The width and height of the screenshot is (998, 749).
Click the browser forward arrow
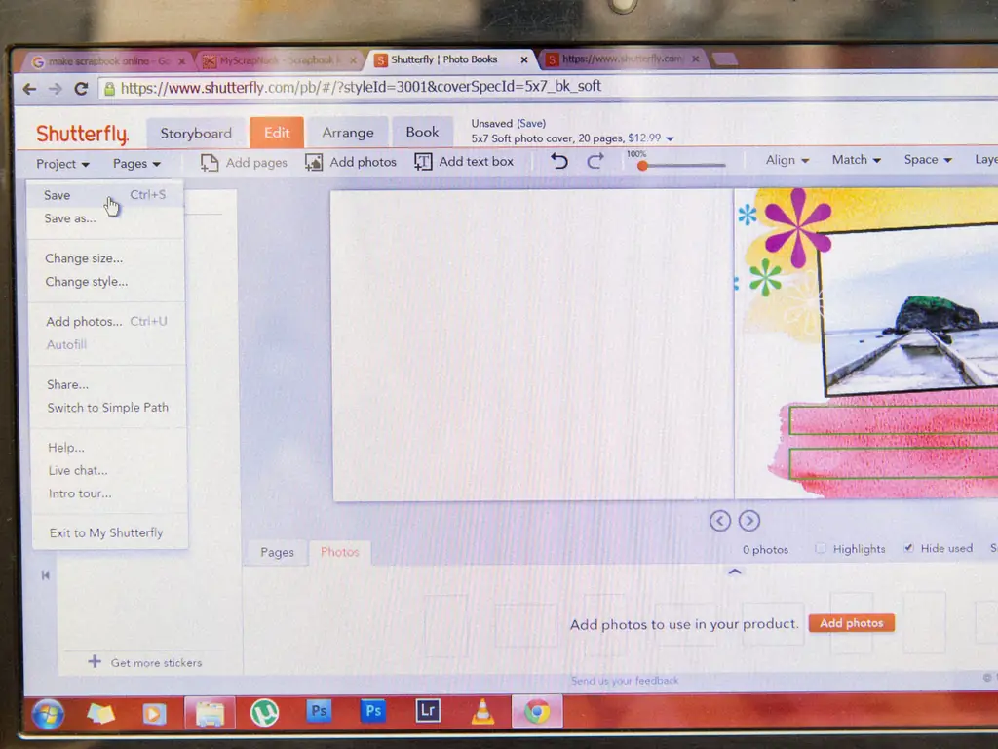(x=56, y=89)
